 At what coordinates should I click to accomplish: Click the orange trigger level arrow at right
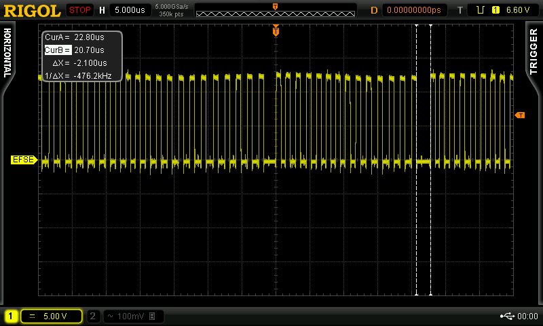[520, 115]
